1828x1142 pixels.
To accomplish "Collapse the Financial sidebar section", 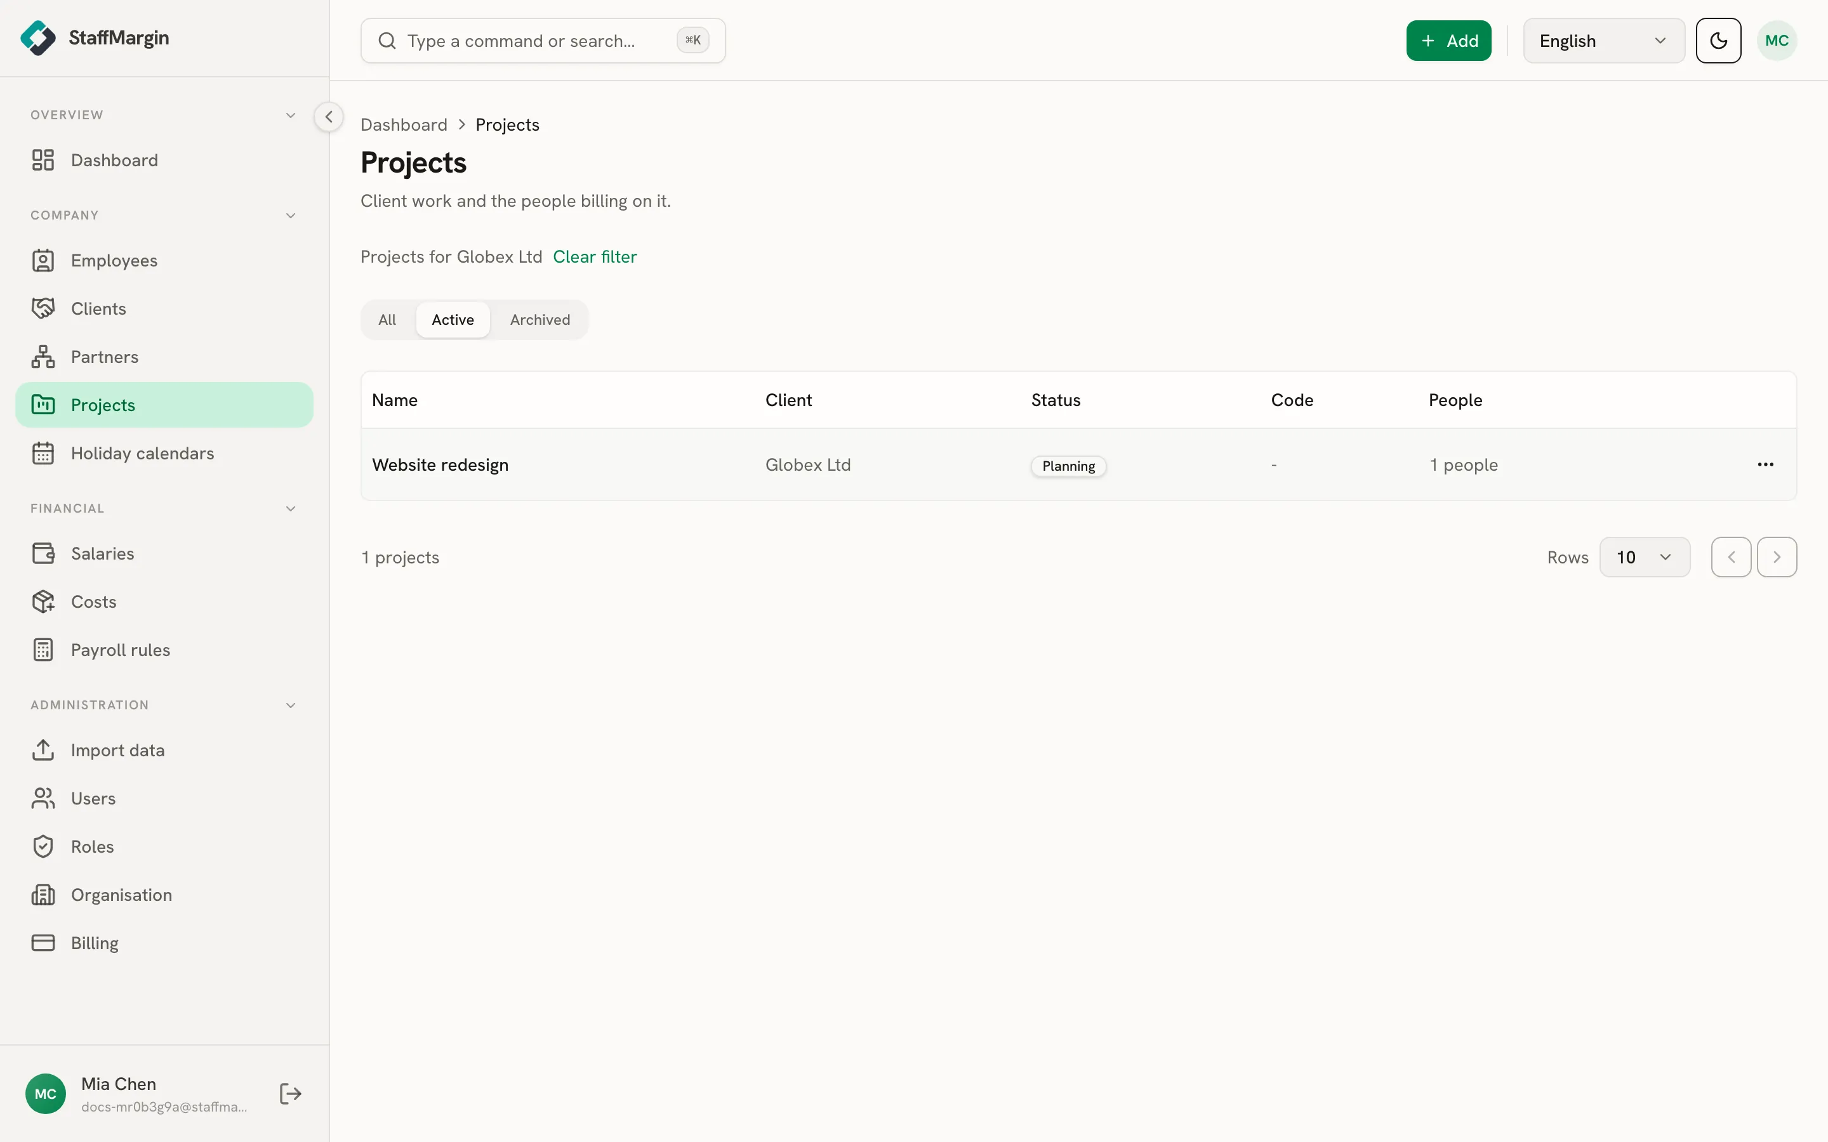I will [x=291, y=508].
